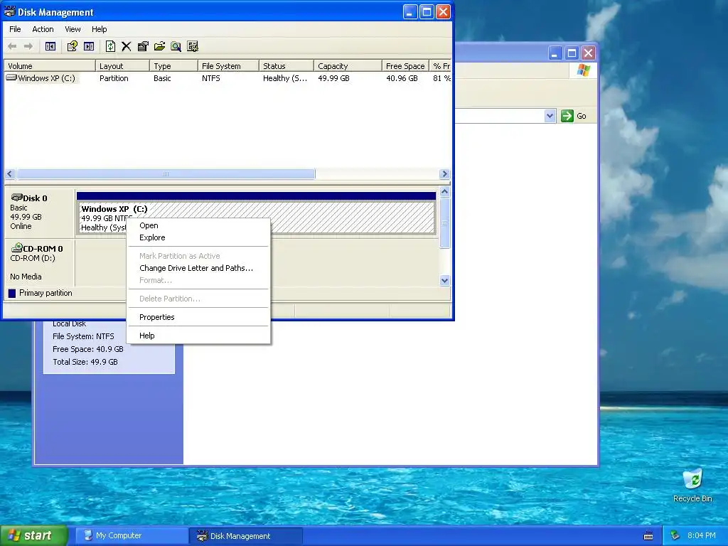Click the Partition layout cell

tap(114, 78)
